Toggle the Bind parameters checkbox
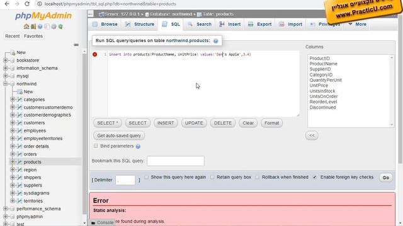This screenshot has width=403, height=226. click(x=96, y=146)
